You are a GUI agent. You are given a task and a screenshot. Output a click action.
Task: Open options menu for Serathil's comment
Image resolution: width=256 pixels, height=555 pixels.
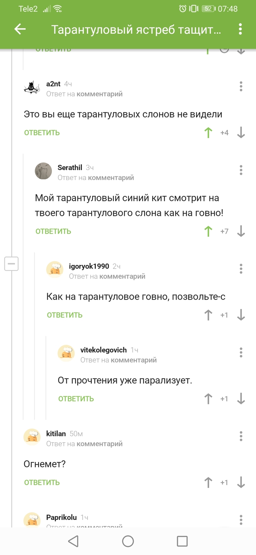[241, 170]
